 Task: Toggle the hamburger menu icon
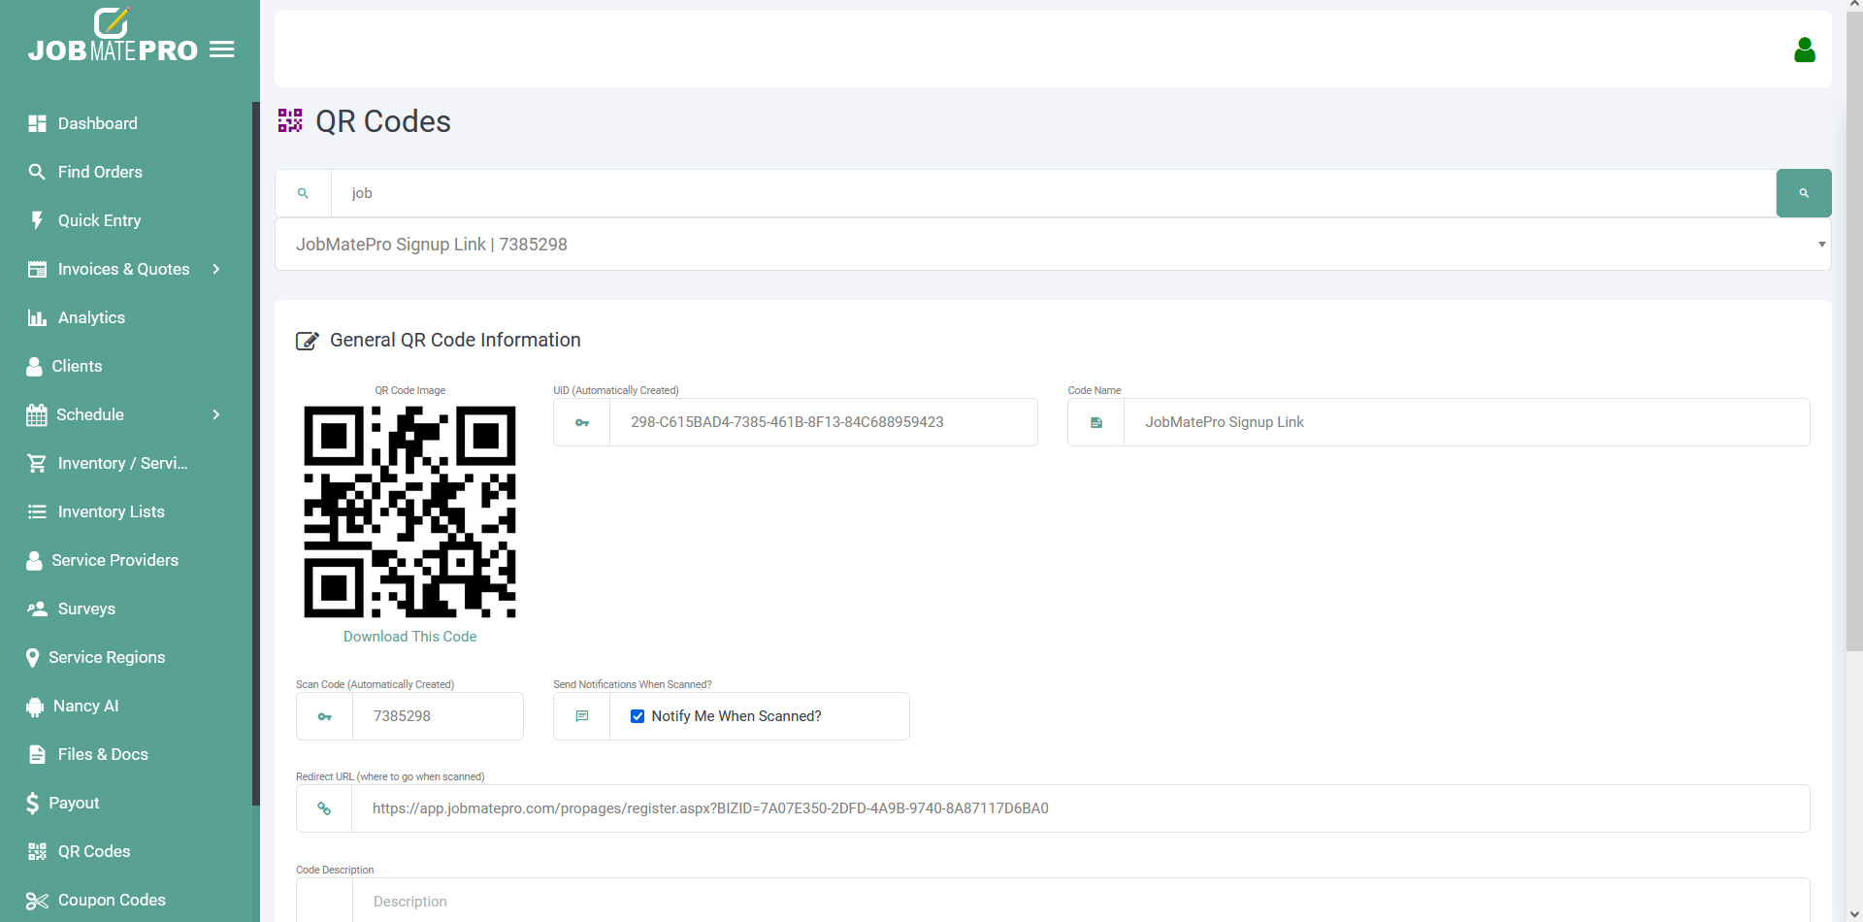coord(222,49)
